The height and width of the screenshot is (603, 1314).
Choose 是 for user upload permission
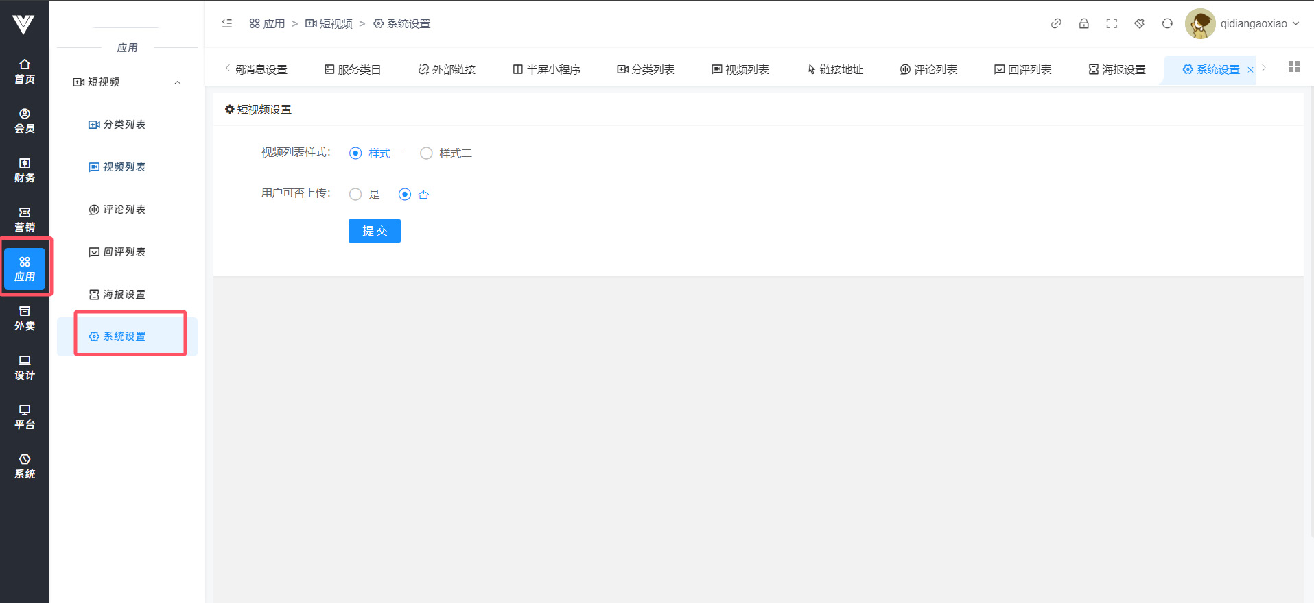point(355,195)
